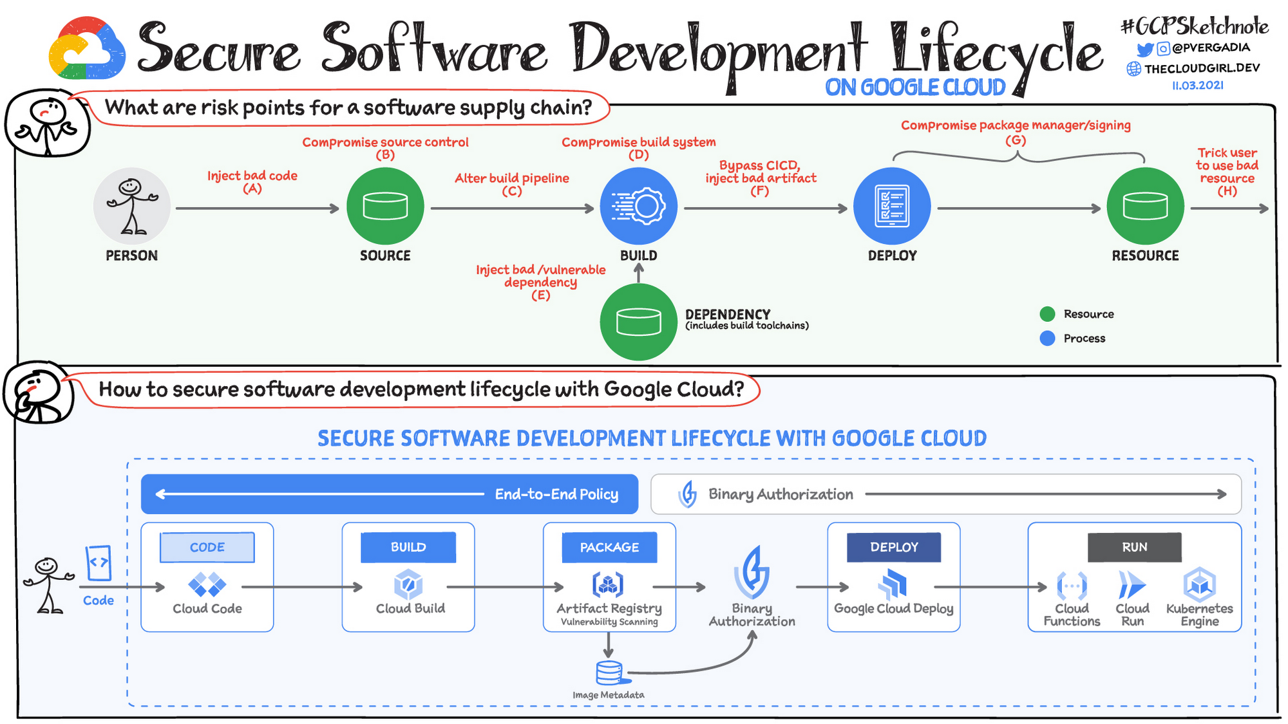Click the blue Process legend dot
This screenshot has width=1288, height=724.
pos(1047,339)
